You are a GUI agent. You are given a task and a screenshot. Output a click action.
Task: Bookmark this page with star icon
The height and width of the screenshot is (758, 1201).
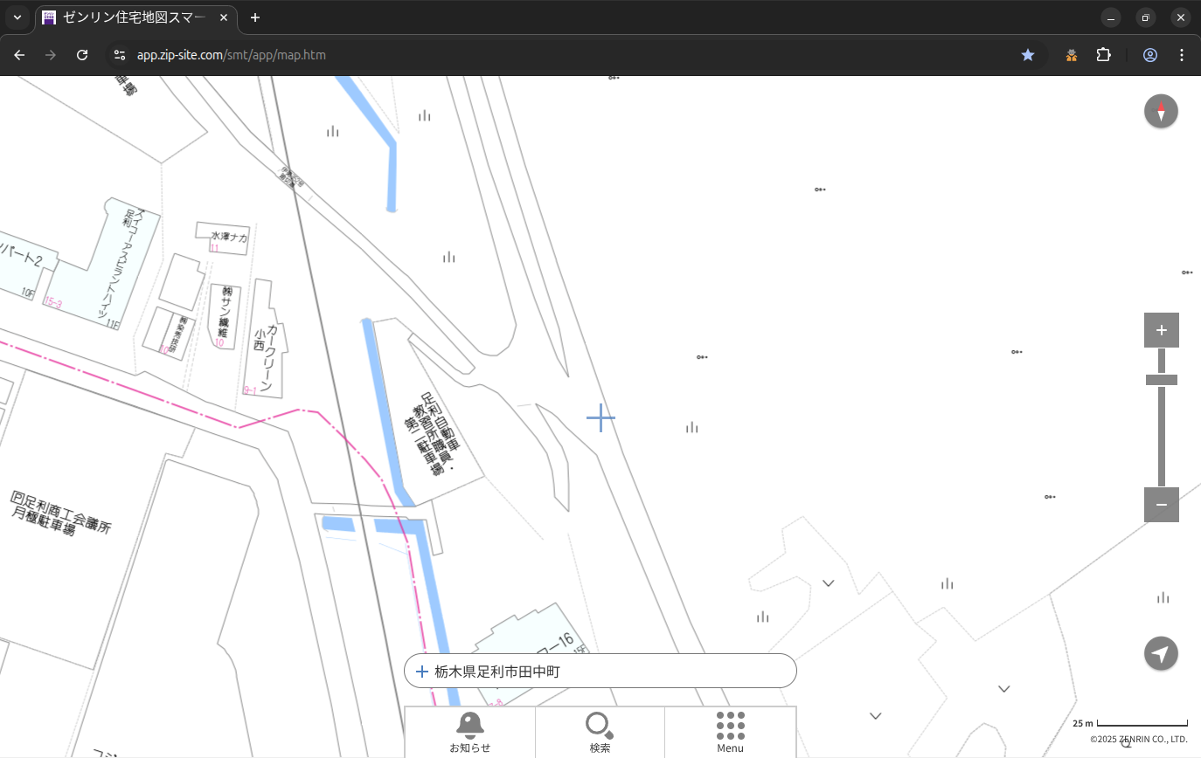pos(1028,55)
